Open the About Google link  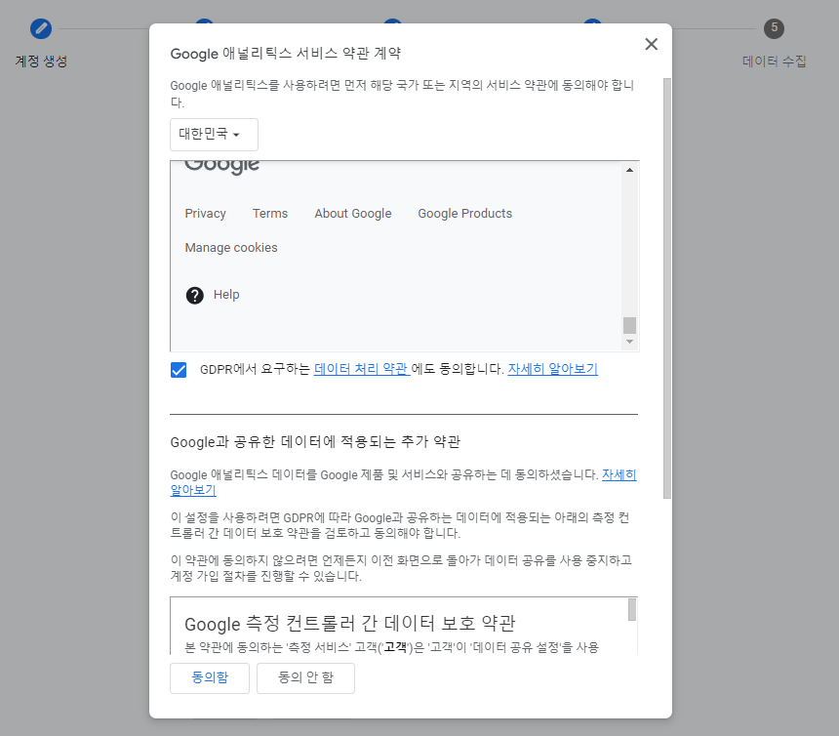click(x=353, y=214)
